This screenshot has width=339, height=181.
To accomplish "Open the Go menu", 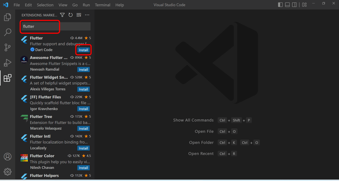I will (75, 5).
